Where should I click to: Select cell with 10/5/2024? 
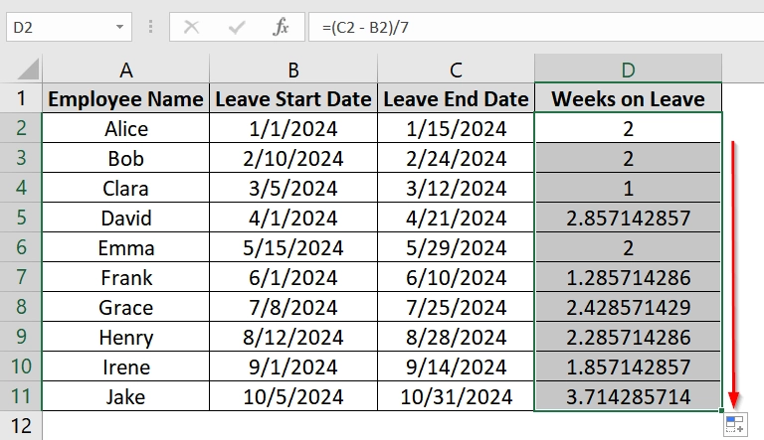click(x=293, y=396)
